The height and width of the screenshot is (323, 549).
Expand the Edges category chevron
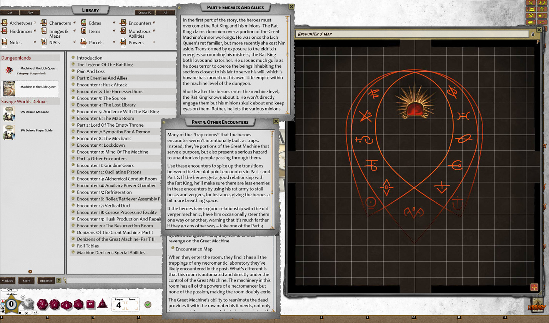click(x=114, y=23)
